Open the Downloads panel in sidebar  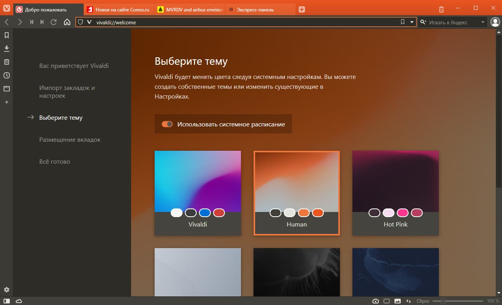click(x=6, y=49)
